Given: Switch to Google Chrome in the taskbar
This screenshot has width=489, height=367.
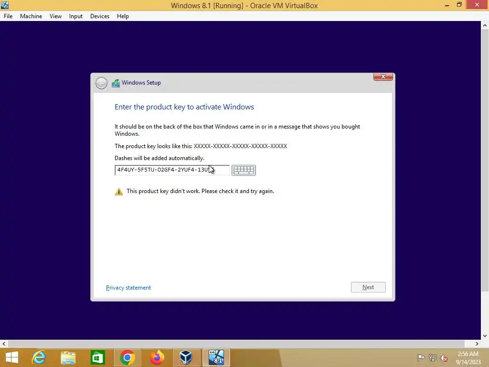Looking at the screenshot, I should click(127, 357).
